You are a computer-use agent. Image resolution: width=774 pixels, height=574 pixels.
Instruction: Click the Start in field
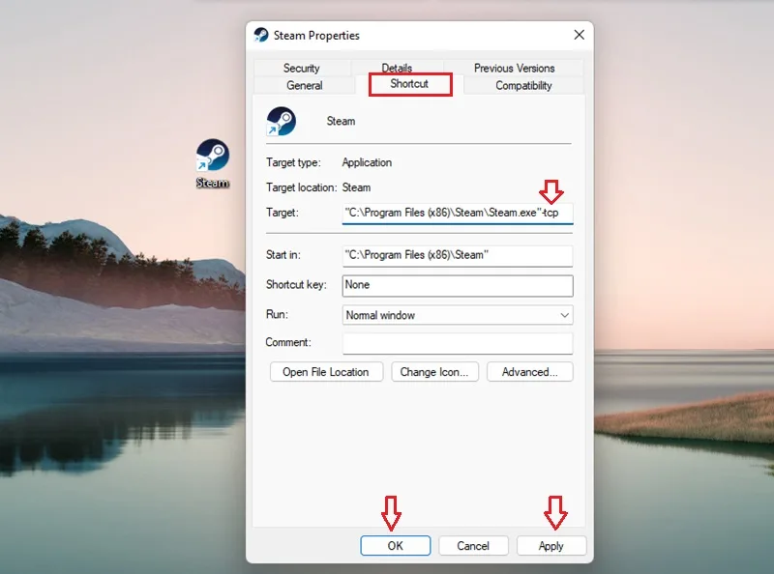point(458,255)
